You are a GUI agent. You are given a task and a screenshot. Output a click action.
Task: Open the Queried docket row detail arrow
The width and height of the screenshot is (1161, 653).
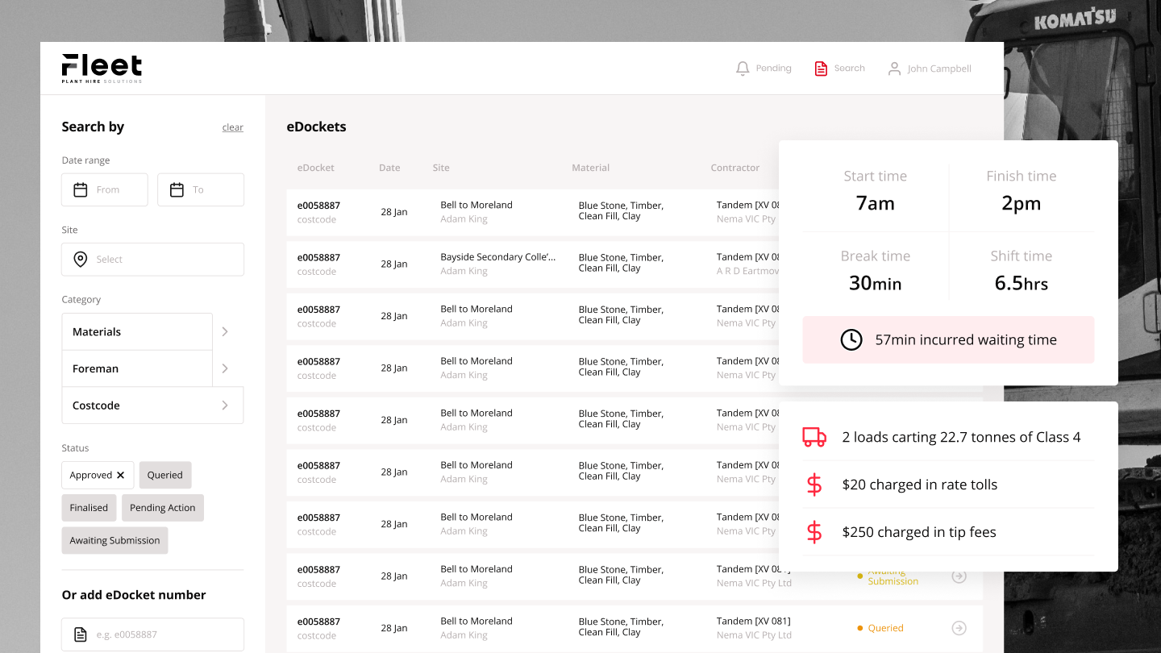(959, 627)
